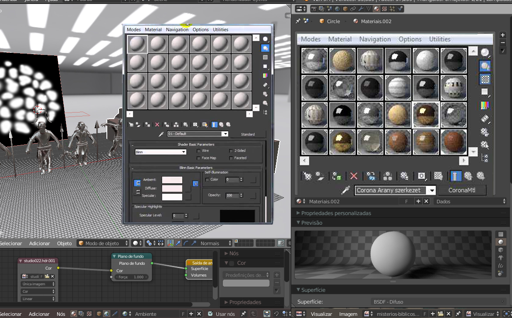Open the Object properties cube icon
The height and width of the screenshot is (318, 512).
pos(345,9)
